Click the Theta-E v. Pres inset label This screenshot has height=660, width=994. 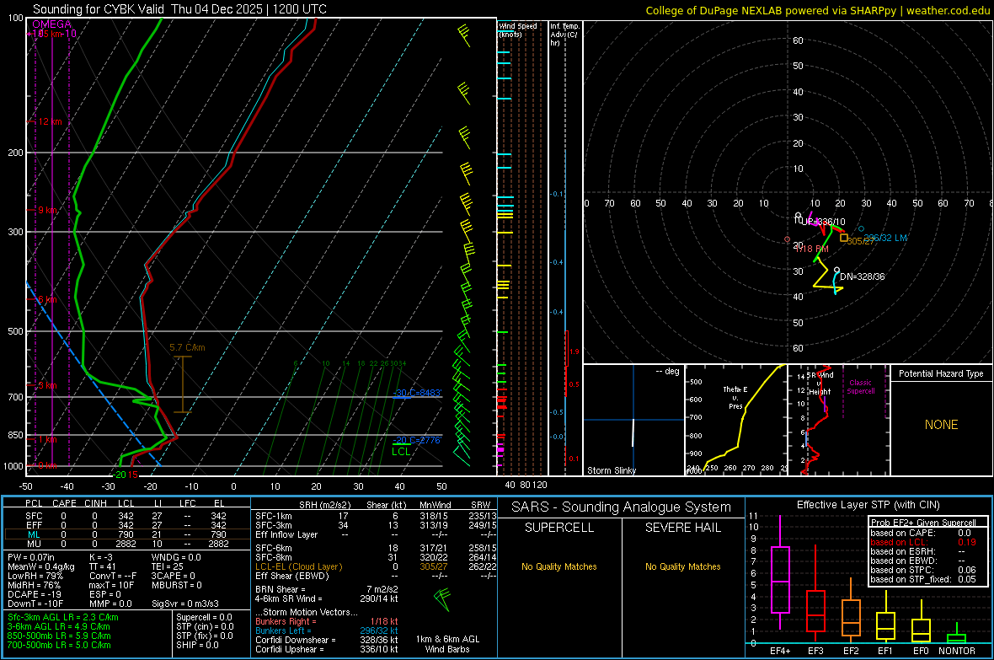point(735,397)
